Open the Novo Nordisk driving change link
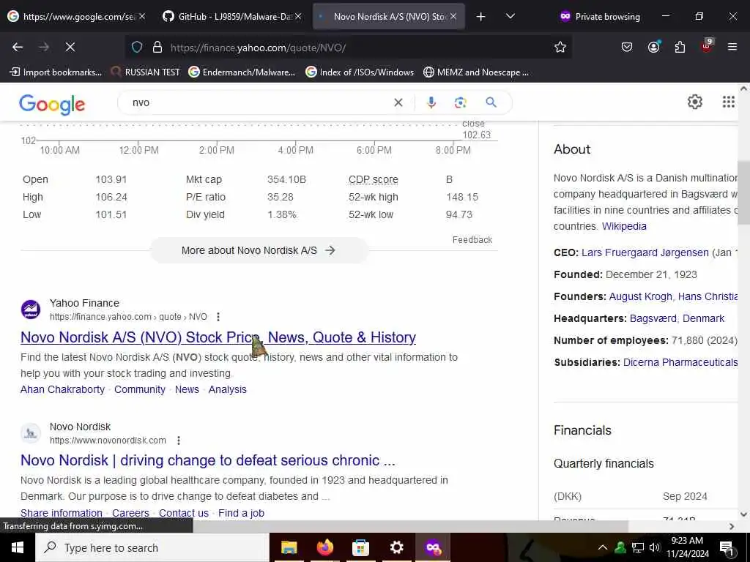 tap(207, 460)
